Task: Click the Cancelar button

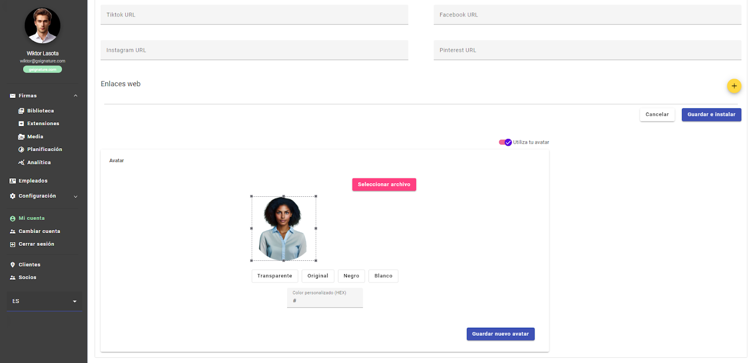Action: point(657,114)
